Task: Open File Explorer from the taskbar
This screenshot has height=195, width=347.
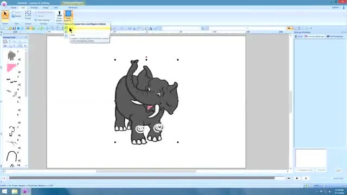Action: [15, 191]
